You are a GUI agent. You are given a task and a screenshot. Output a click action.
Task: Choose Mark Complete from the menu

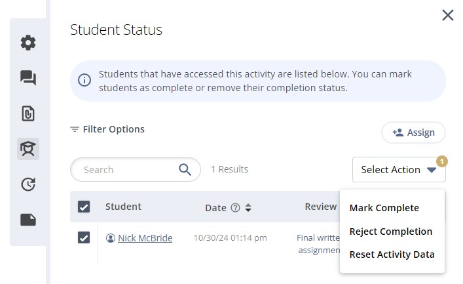pyautogui.click(x=384, y=208)
